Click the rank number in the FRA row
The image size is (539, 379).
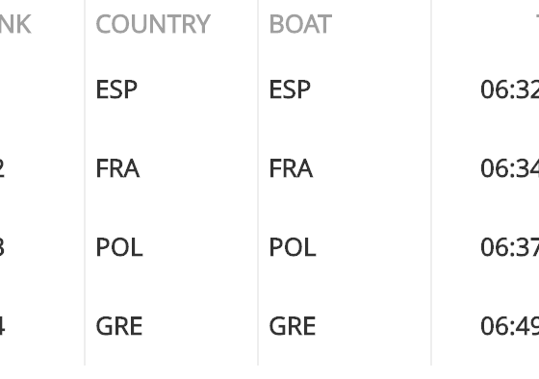point(2,168)
